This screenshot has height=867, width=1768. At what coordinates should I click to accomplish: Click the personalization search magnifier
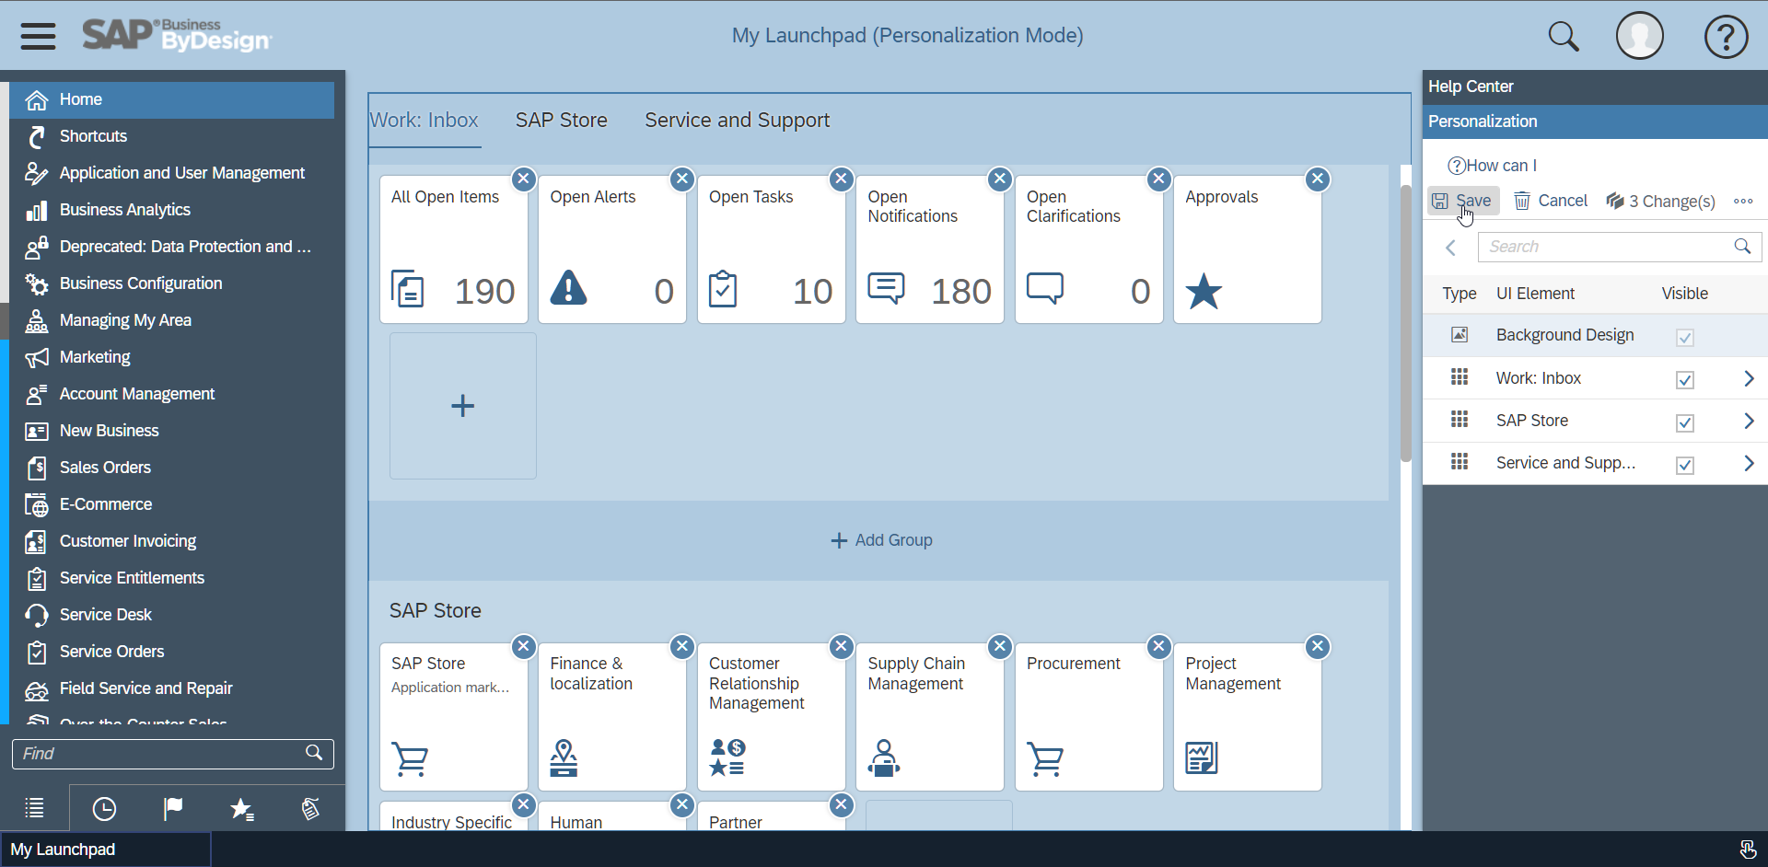[1742, 246]
